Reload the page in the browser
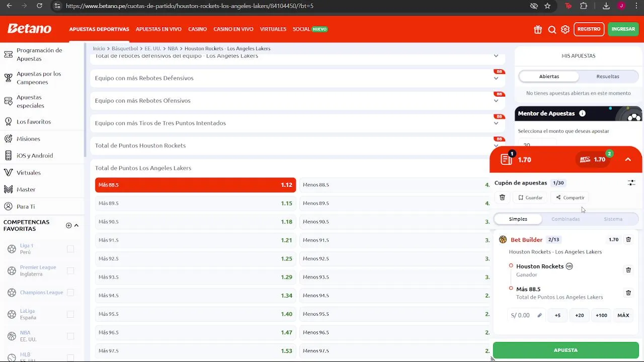 (x=40, y=6)
